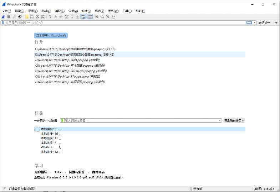Image resolution: width=280 pixels, height=192 pixels.
Task: Open the 问题与解答 link
Action: (x=77, y=172)
